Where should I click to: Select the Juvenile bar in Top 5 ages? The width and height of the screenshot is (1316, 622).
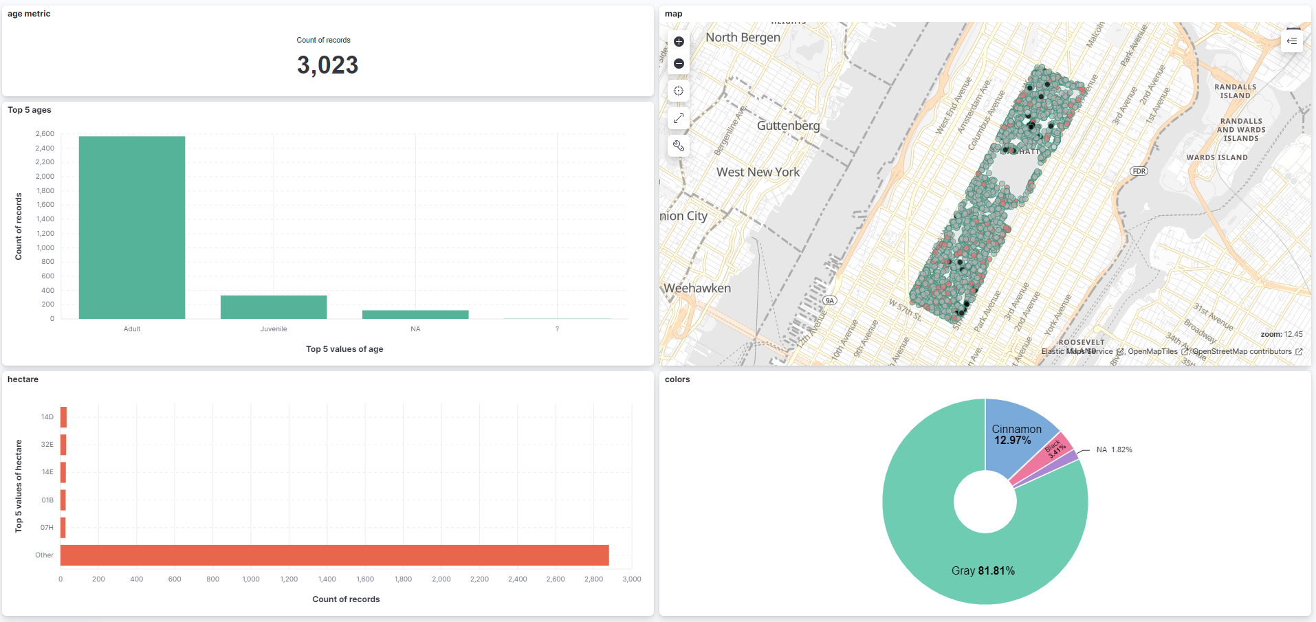[274, 306]
